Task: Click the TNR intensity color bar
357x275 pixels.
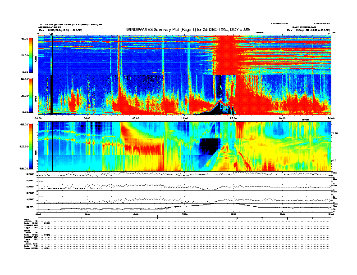Action: click(31, 146)
